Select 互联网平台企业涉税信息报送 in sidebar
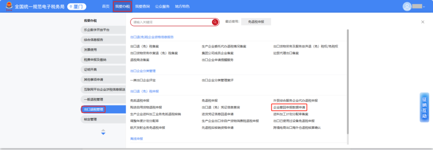The image size is (433, 150). coord(103,89)
